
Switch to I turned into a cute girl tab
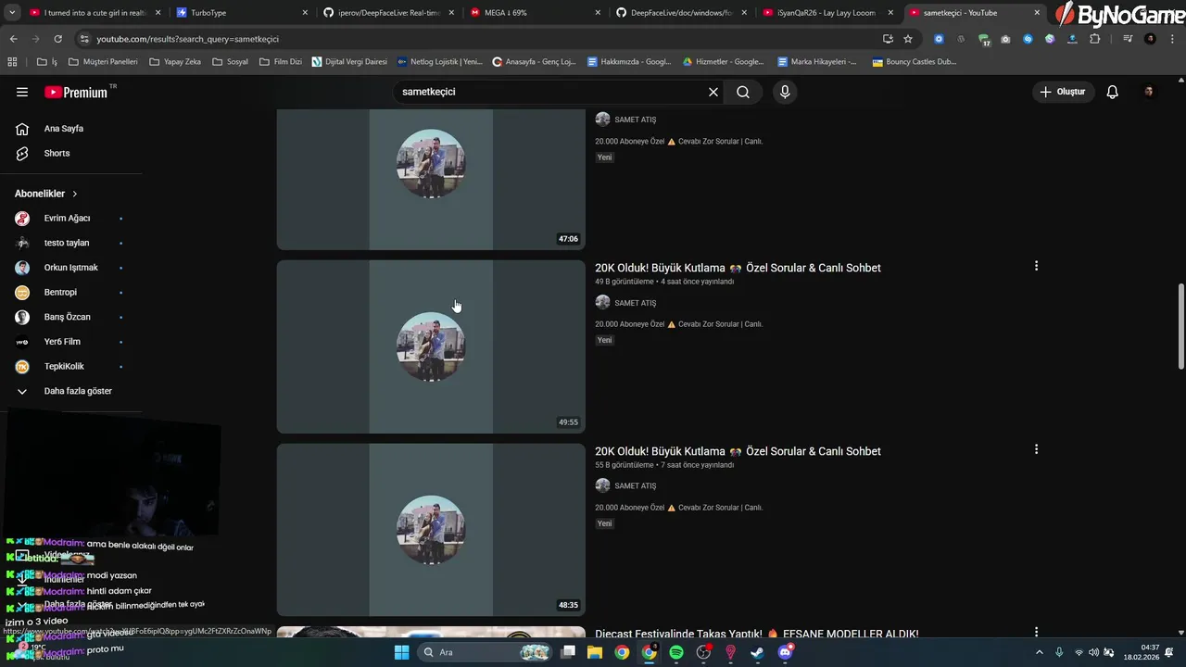(95, 13)
